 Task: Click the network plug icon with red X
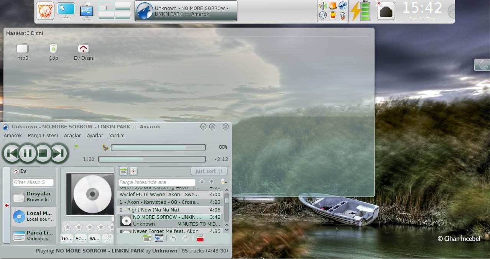pos(385,11)
